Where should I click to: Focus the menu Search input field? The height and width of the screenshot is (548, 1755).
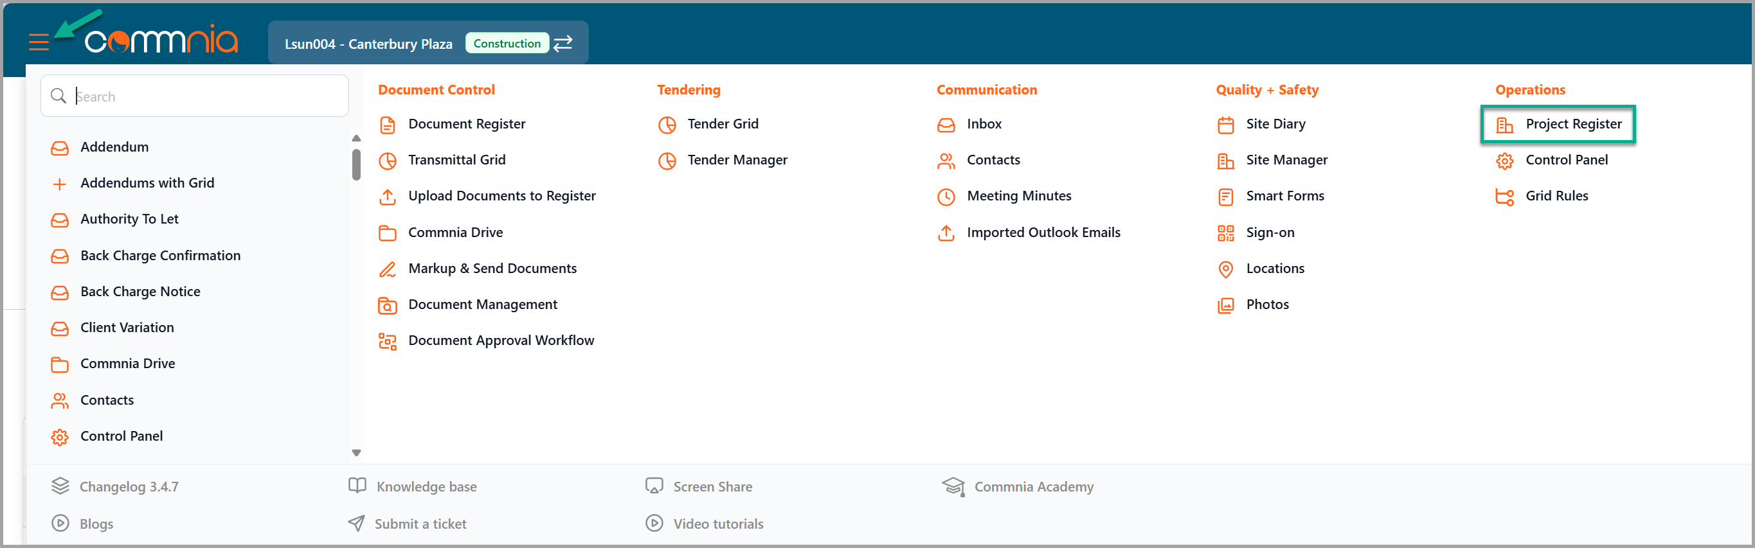pos(204,96)
